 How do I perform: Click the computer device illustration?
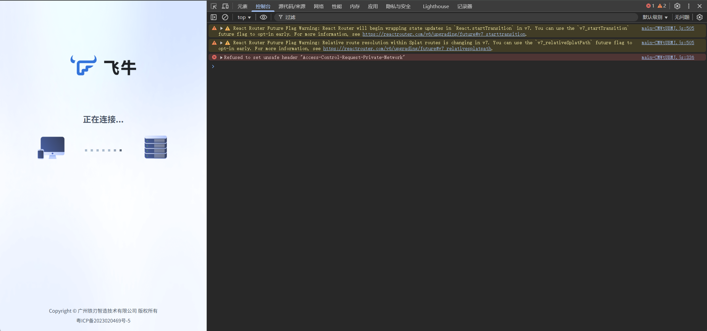tap(51, 148)
